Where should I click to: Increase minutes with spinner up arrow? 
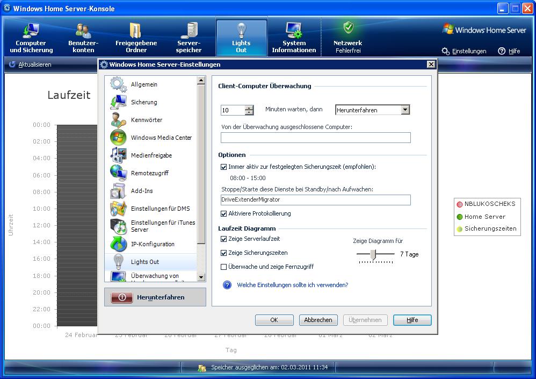click(x=250, y=108)
